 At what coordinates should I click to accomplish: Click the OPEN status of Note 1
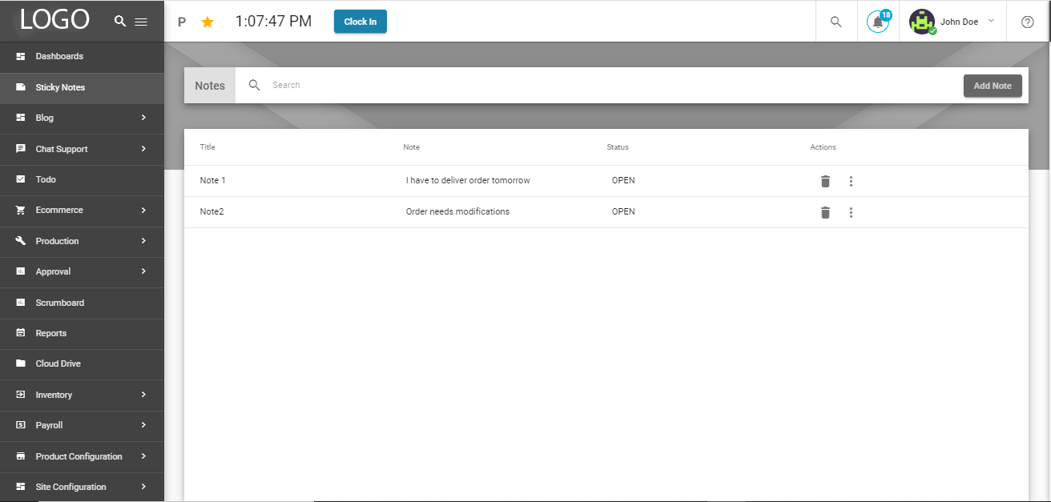[x=623, y=180]
